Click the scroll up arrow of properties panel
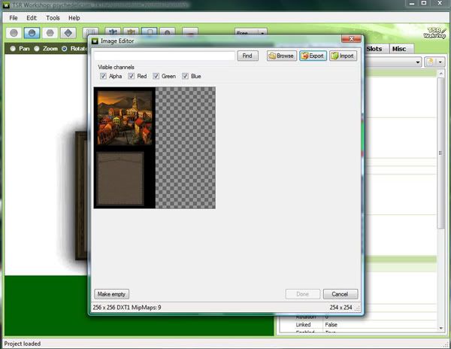This screenshot has height=349, width=451. click(440, 74)
